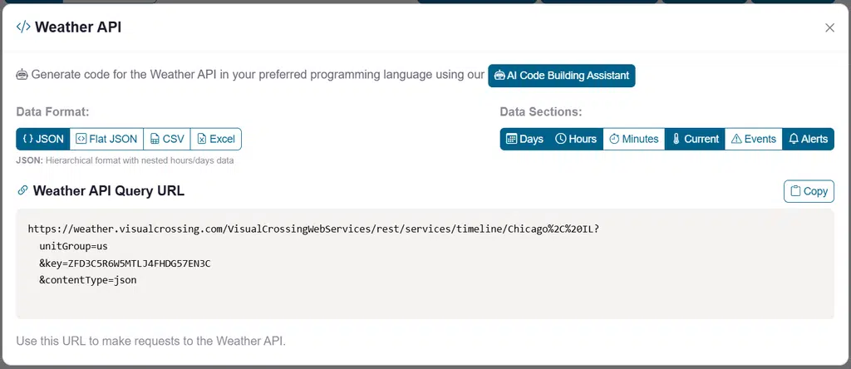Select Flat JSON data format
Viewport: 851px width, 369px height.
106,139
